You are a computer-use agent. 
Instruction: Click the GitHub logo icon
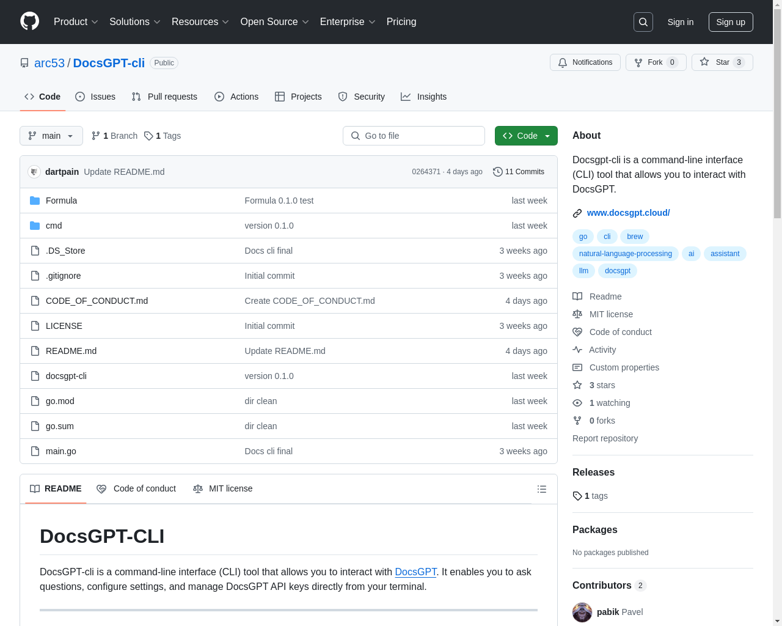[29, 21]
